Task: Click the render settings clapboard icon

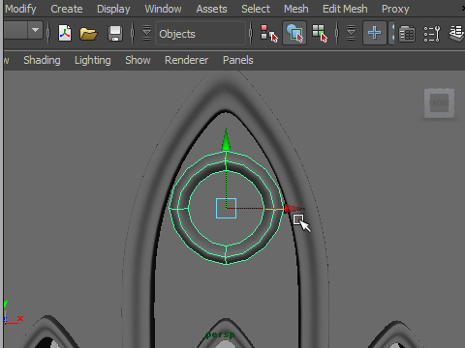Action: 407,34
